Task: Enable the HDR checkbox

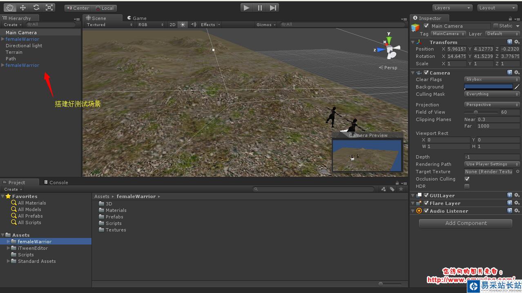Action: tap(467, 186)
